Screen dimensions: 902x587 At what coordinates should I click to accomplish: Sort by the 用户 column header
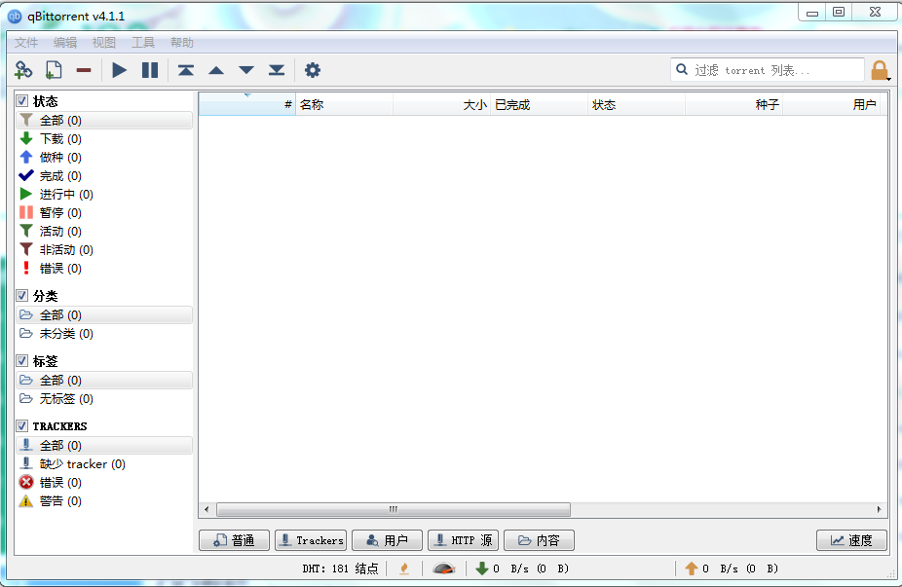pyautogui.click(x=831, y=104)
